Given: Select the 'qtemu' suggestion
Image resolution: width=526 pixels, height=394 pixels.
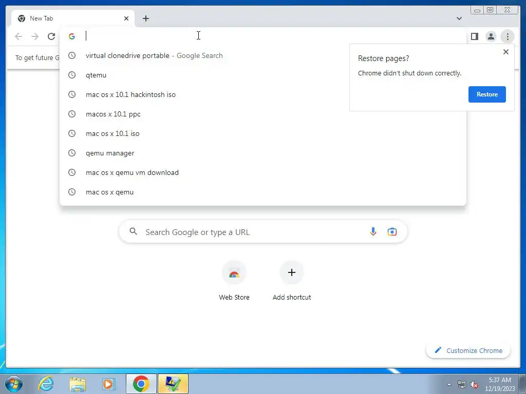Looking at the screenshot, I should click(x=262, y=75).
